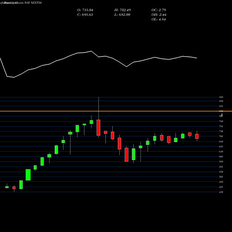Select the red candle with the tallest upper wick

(x=98, y=128)
